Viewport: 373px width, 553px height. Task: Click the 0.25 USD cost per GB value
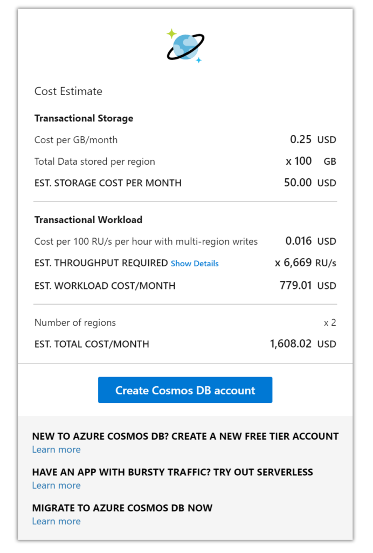pyautogui.click(x=313, y=140)
